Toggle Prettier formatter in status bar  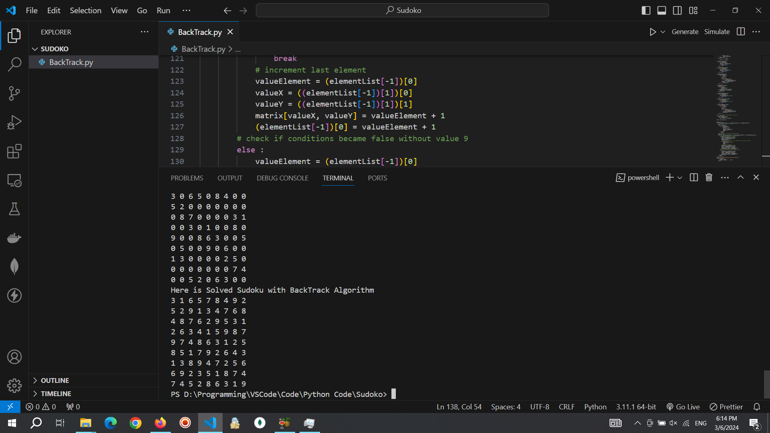tap(726, 407)
